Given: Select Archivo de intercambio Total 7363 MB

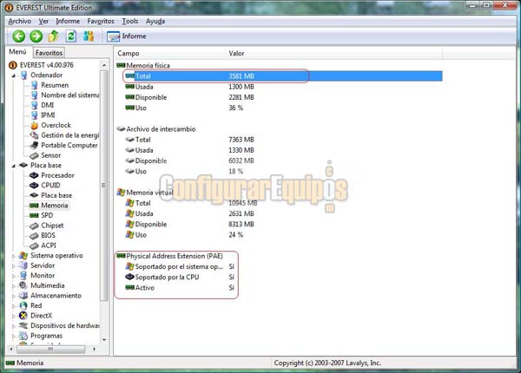Looking at the screenshot, I should pos(189,140).
